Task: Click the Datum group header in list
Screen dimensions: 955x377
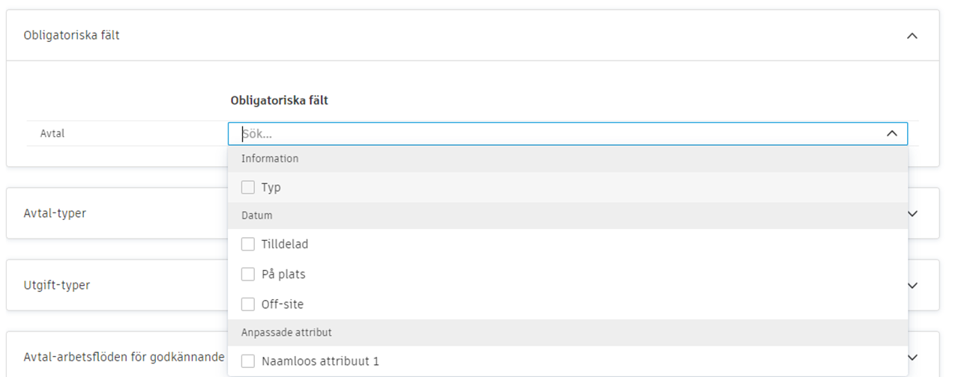Action: 257,215
